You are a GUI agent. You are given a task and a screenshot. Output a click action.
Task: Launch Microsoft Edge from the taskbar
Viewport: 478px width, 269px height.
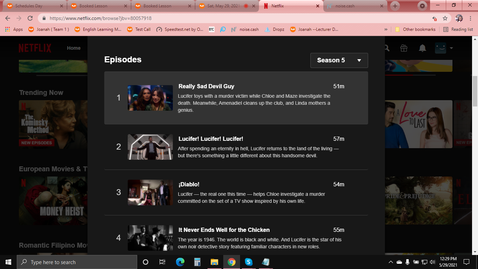pyautogui.click(x=180, y=262)
